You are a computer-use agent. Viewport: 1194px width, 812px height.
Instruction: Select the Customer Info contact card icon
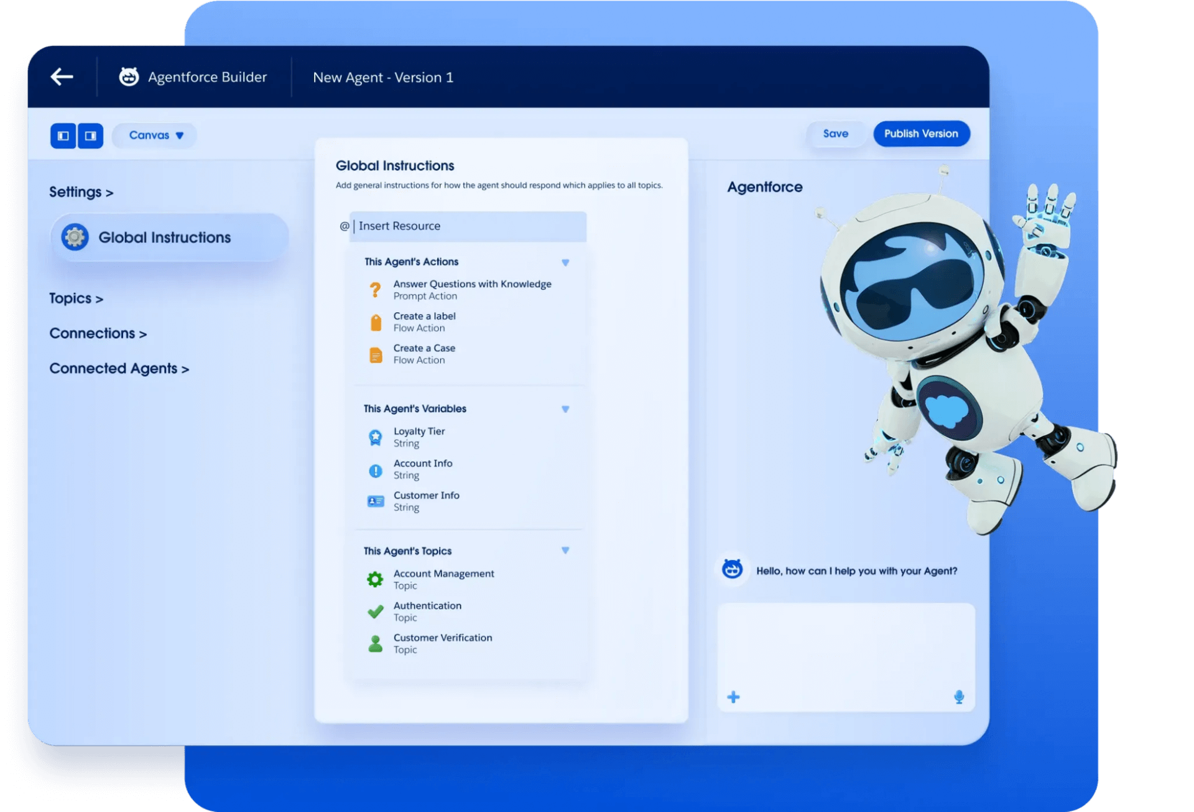tap(376, 501)
